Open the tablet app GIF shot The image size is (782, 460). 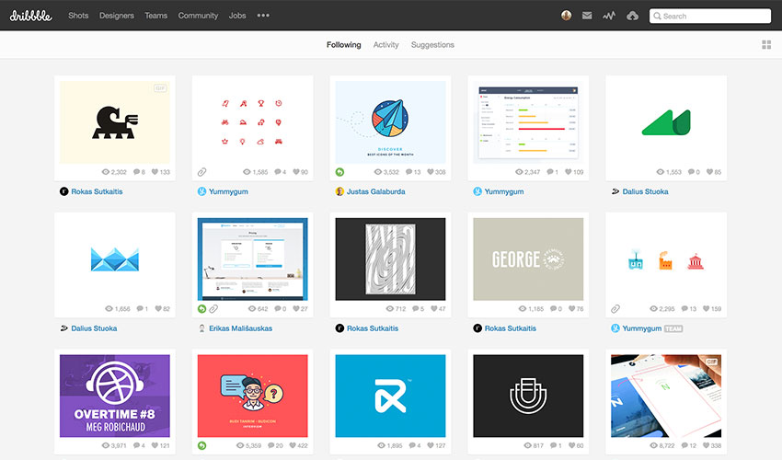(x=666, y=396)
